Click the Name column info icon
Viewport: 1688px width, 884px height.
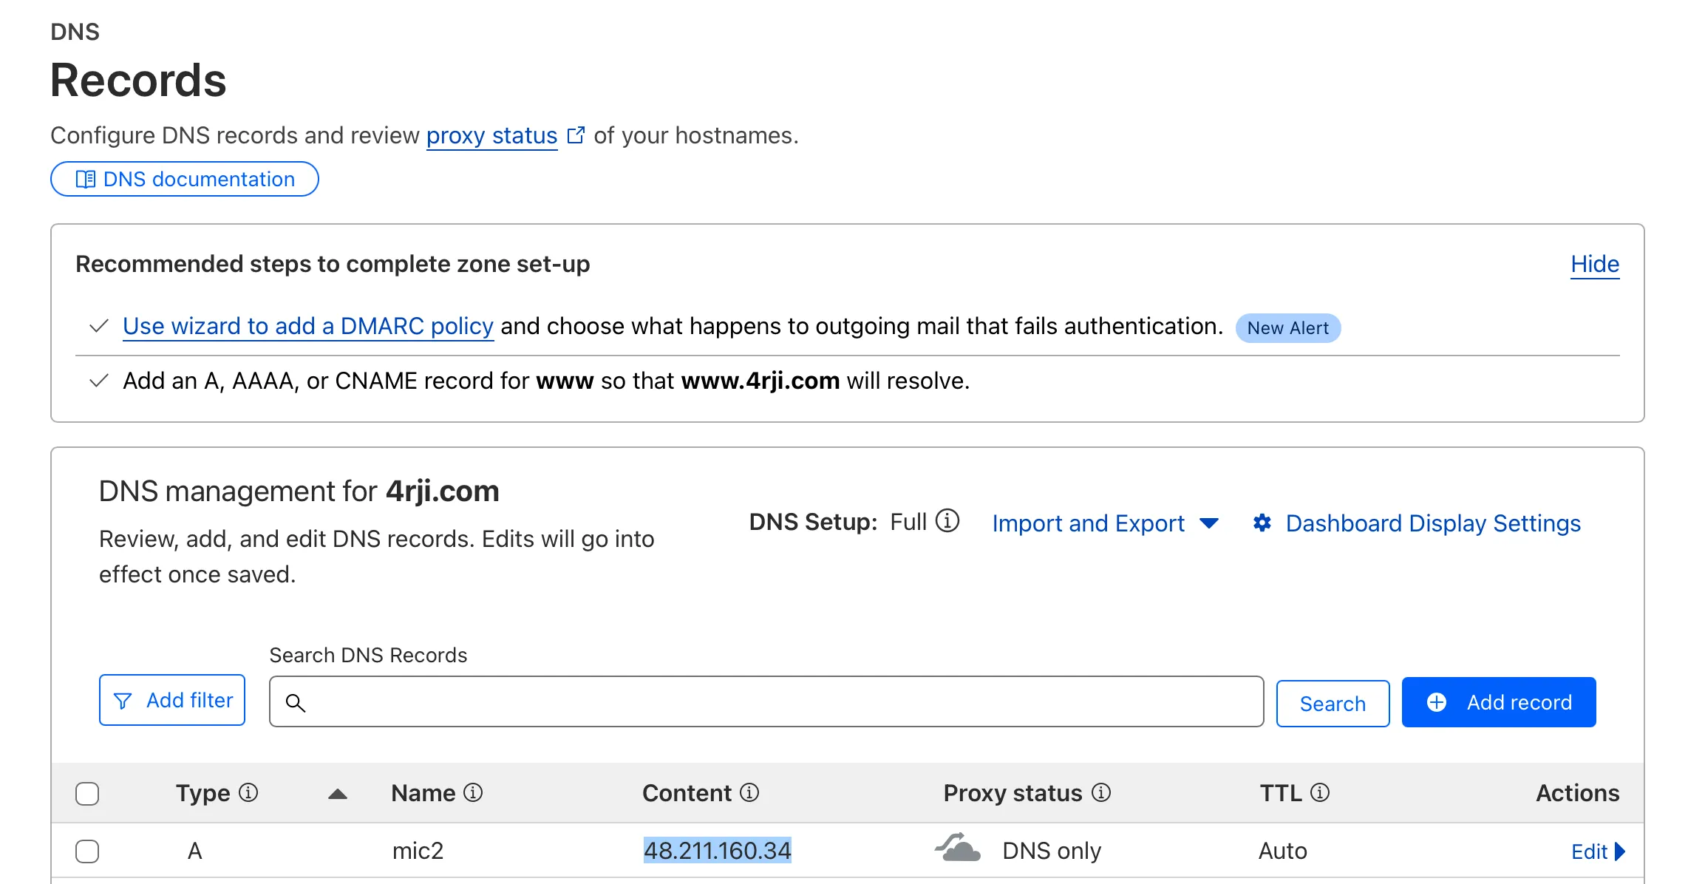click(473, 793)
